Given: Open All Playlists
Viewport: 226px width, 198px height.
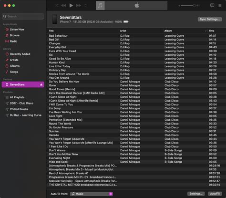Looking at the screenshot, I should coord(17,97).
